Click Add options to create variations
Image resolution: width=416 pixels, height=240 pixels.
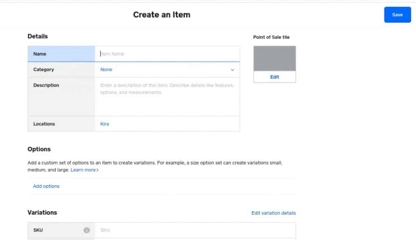click(46, 186)
